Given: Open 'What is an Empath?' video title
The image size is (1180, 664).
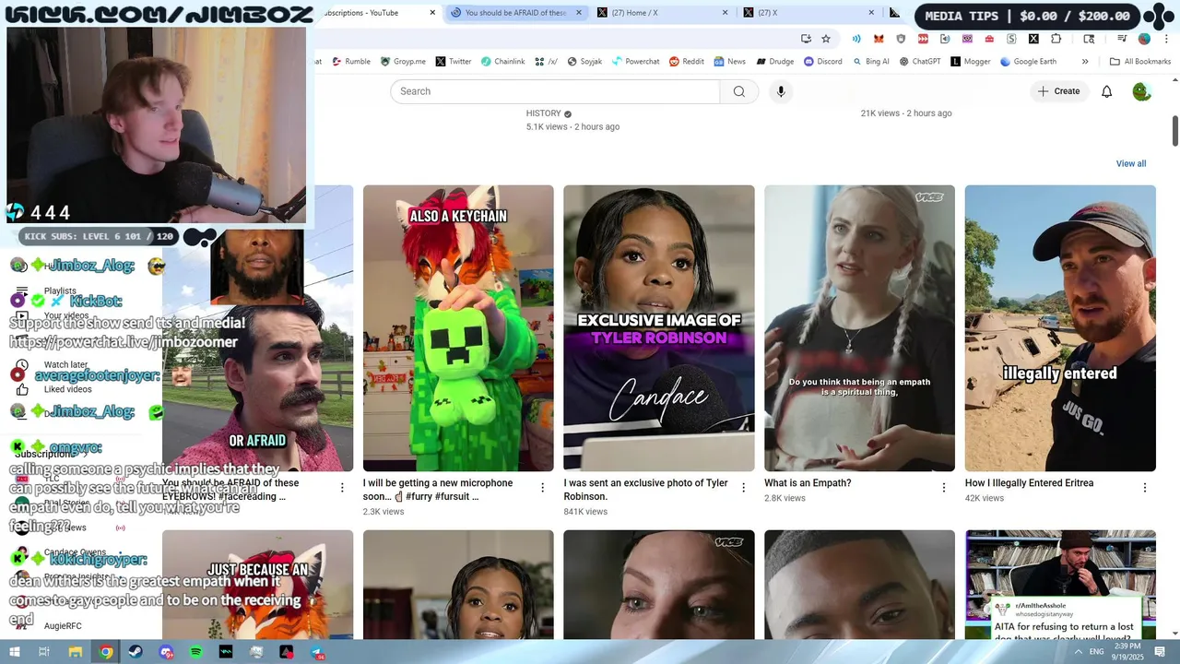Looking at the screenshot, I should click(808, 483).
